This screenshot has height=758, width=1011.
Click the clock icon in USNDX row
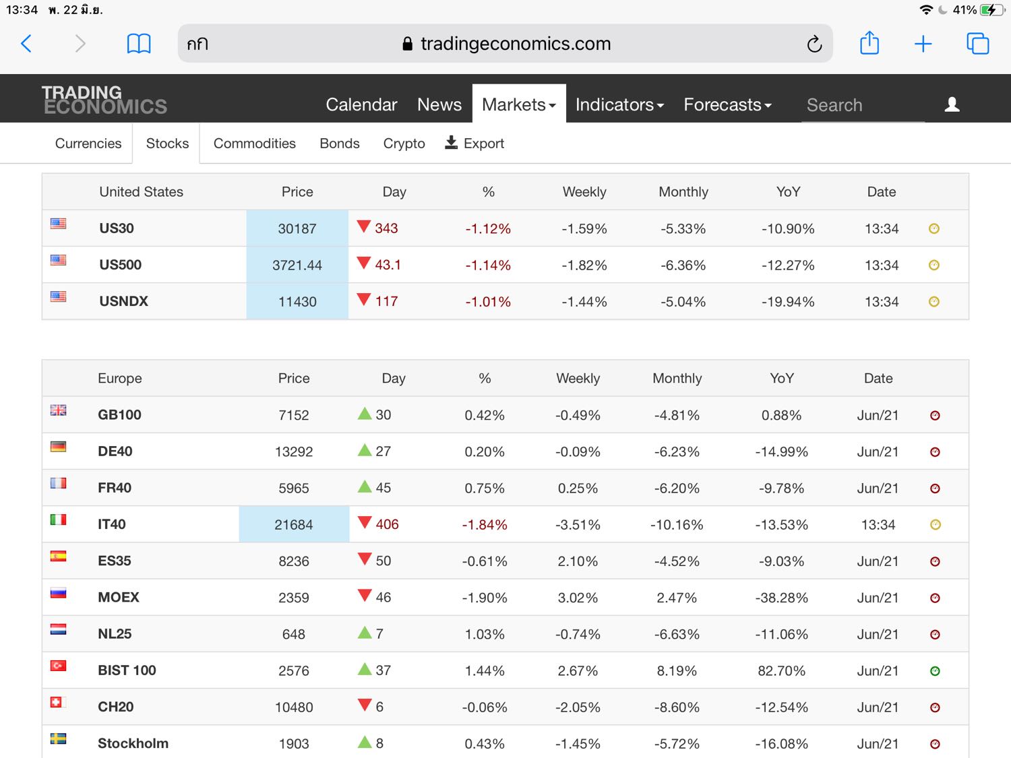[x=934, y=302]
